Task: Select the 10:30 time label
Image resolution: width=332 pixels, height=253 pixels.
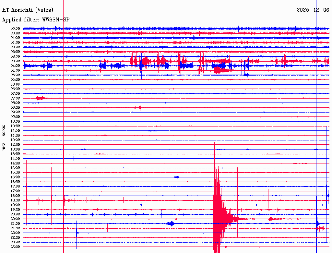Action: click(x=15, y=126)
